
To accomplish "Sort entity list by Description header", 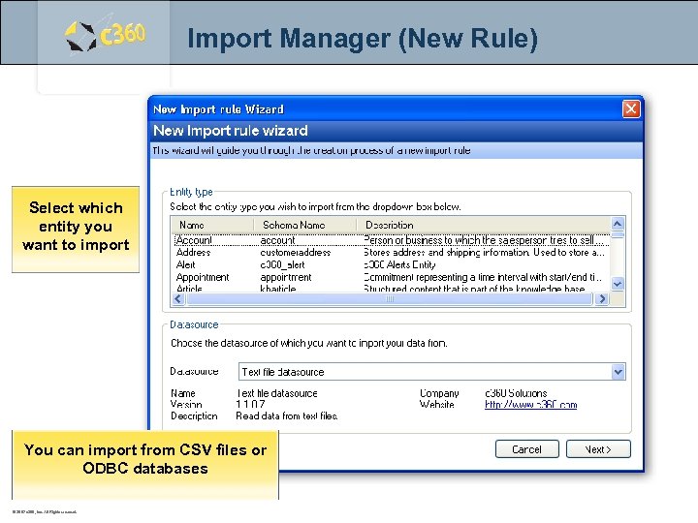I will 483,225.
